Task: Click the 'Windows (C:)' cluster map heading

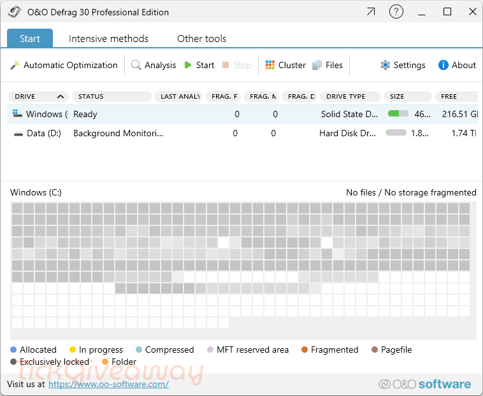Action: click(36, 193)
